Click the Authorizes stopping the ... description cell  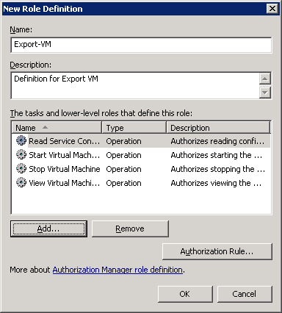click(217, 169)
